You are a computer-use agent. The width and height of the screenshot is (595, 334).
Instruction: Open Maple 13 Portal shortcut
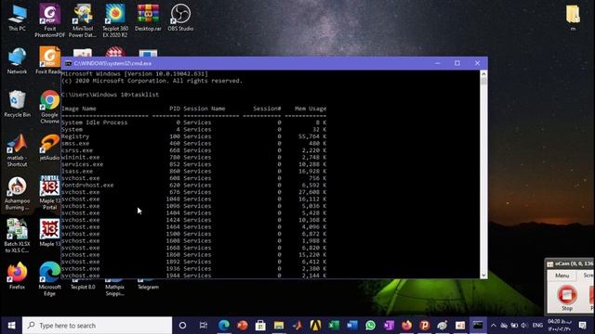[49, 193]
